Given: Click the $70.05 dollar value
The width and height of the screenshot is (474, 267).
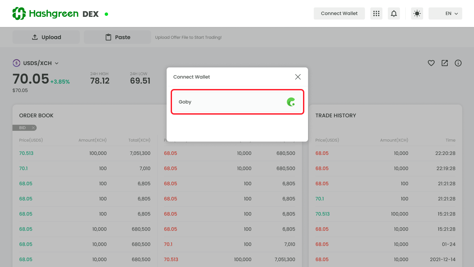Looking at the screenshot, I should point(20,90).
